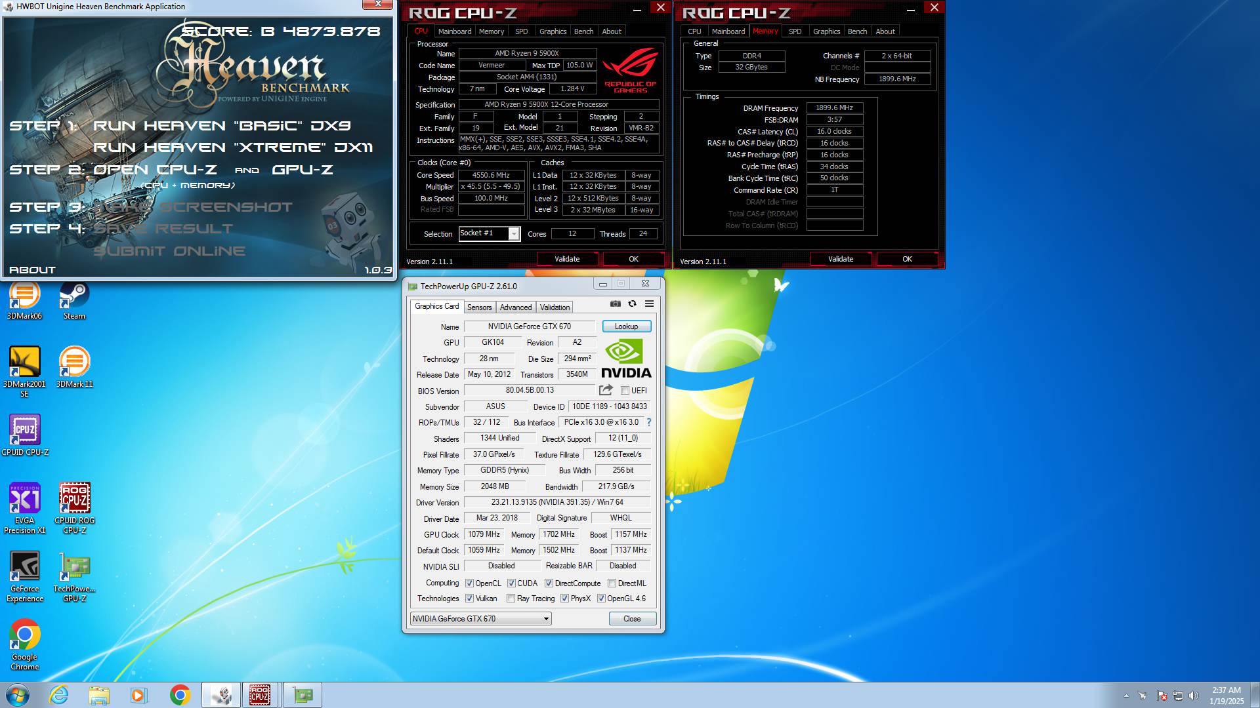This screenshot has height=708, width=1260.
Task: Click Run Heaven "Basic" DX9
Action: click(222, 126)
